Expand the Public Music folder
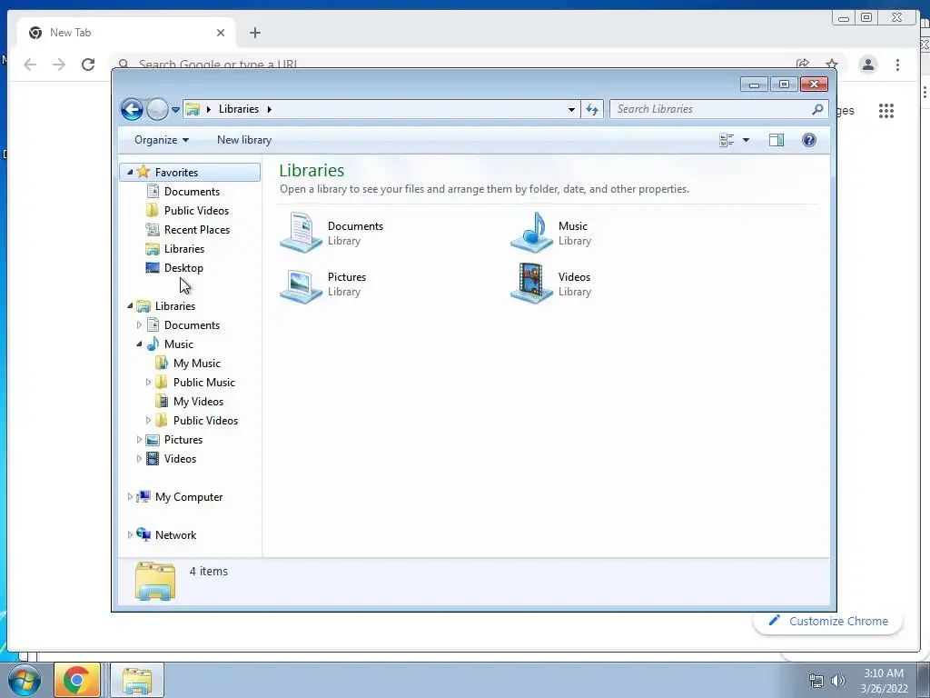Image resolution: width=930 pixels, height=698 pixels. click(x=148, y=383)
